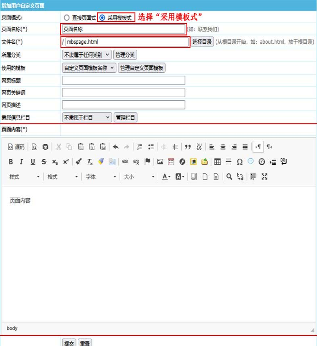
Task: Increase the indent of the paragraph
Action: 175,147
